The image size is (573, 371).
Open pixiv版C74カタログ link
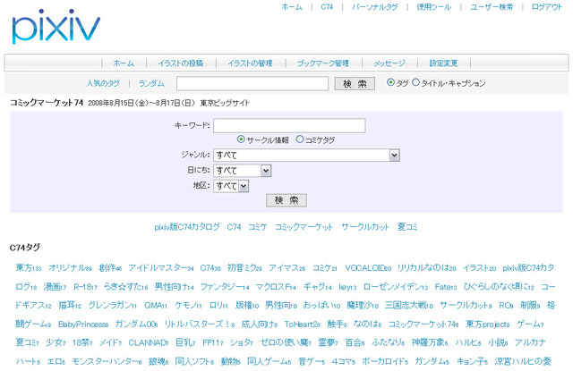point(187,227)
